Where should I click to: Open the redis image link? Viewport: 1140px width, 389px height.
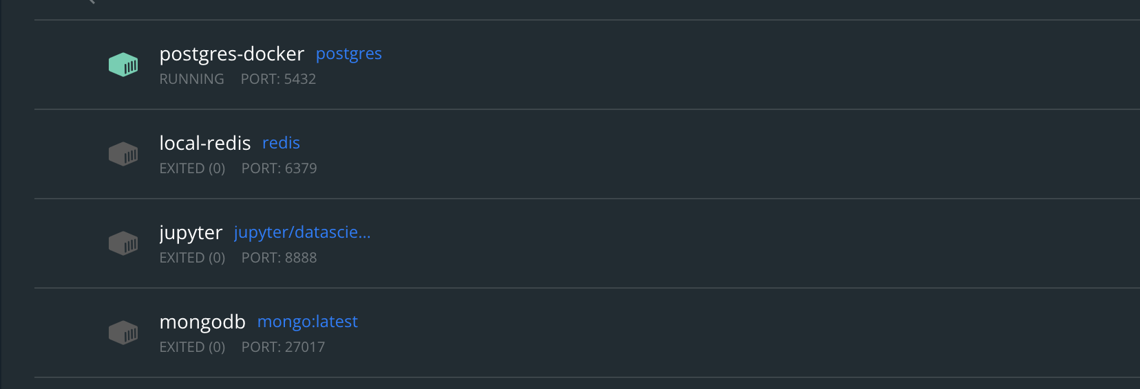[281, 143]
